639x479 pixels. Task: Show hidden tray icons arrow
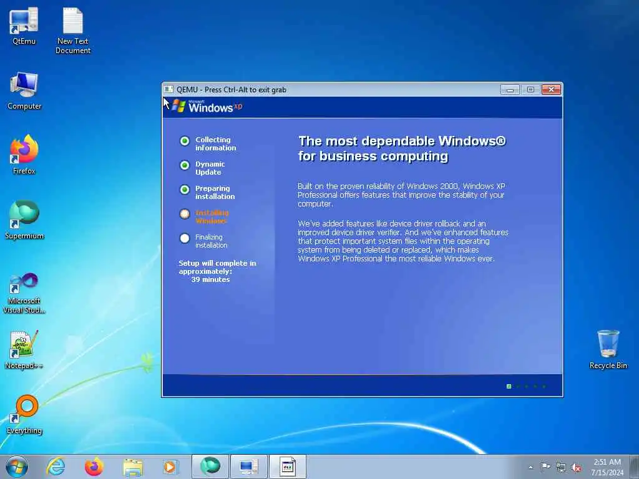[530, 467]
